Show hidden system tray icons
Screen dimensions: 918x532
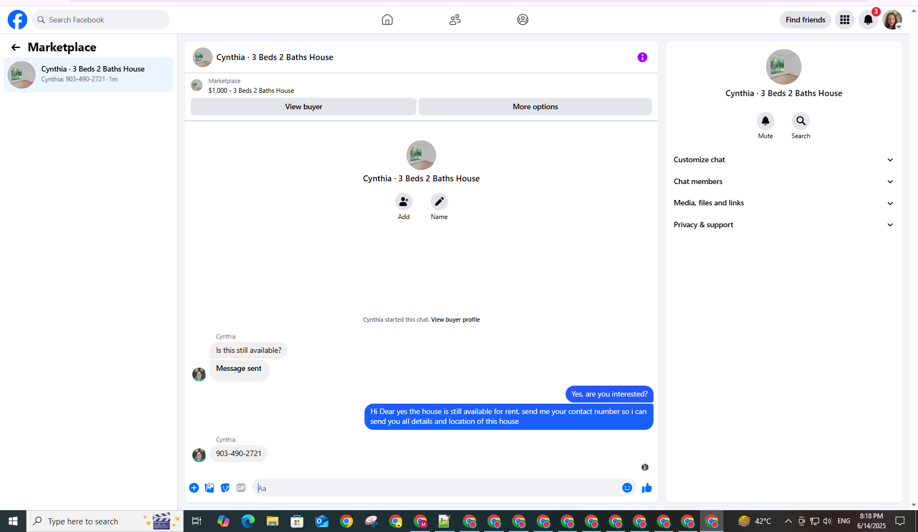788,521
